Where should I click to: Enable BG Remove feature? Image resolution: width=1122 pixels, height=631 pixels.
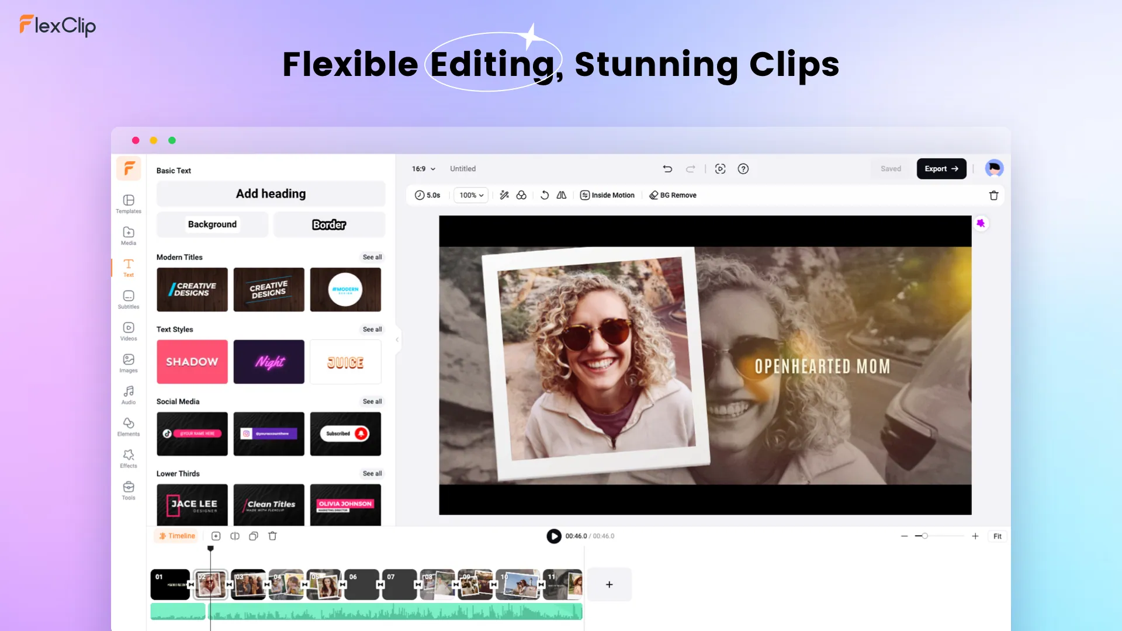(672, 195)
